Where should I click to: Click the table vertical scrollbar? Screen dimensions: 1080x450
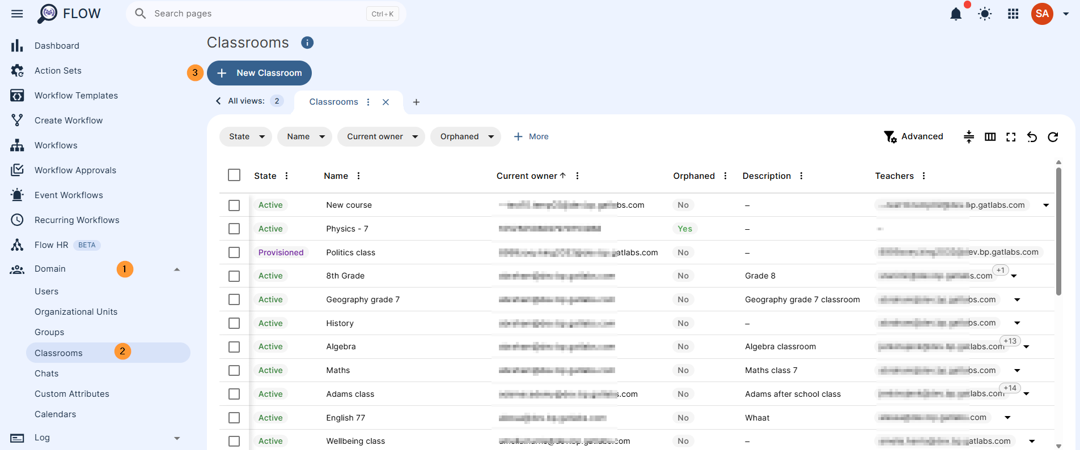coord(1058,231)
